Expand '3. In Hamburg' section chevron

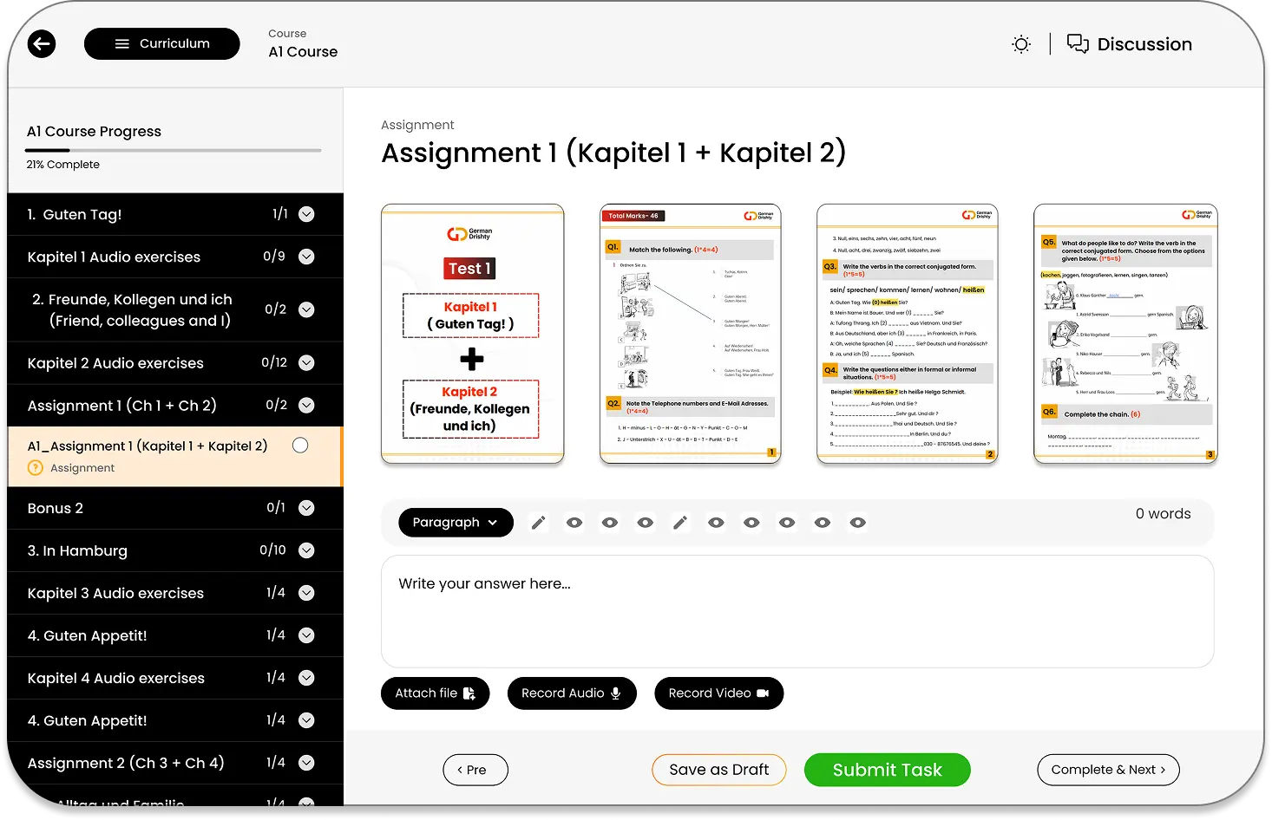306,550
